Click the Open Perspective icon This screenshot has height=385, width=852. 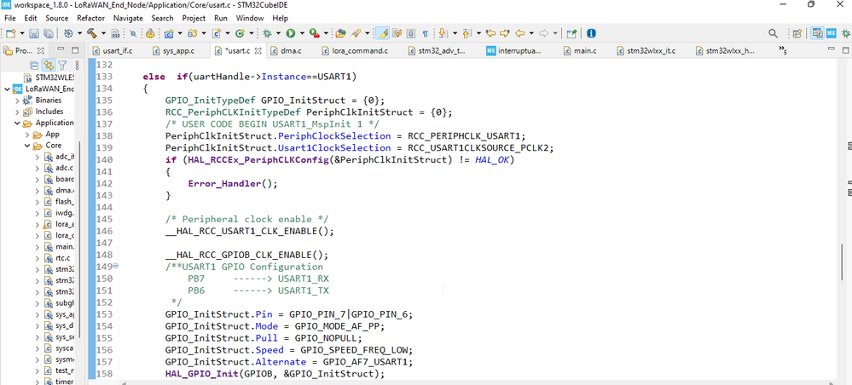797,34
